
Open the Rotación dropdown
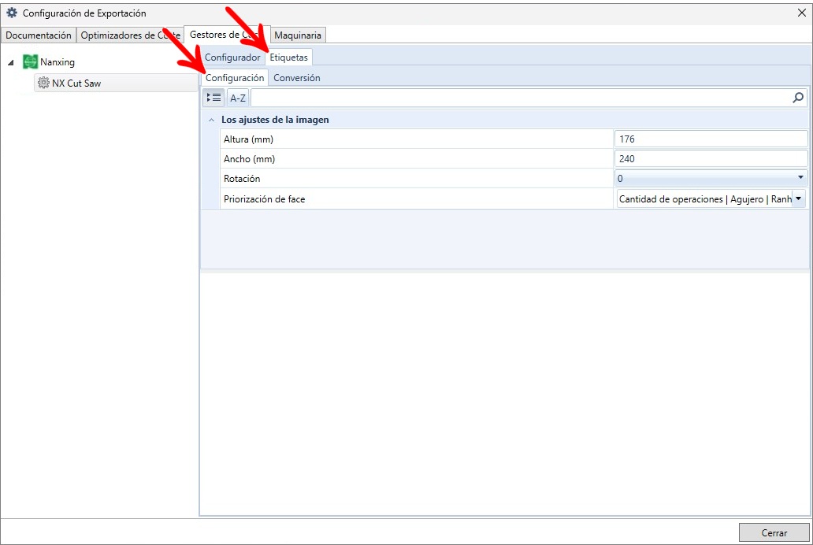click(x=800, y=178)
